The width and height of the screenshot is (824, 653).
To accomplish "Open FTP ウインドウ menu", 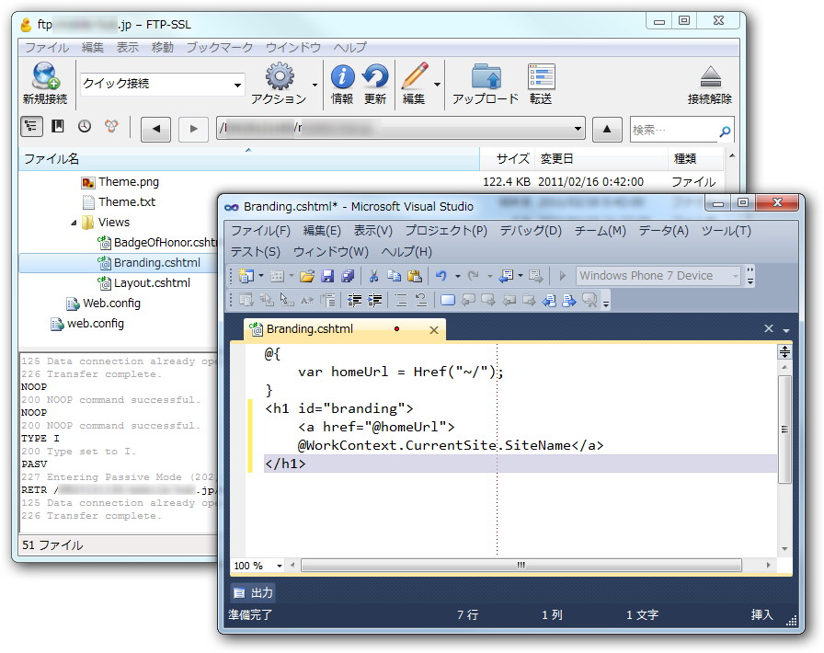I will pyautogui.click(x=292, y=47).
